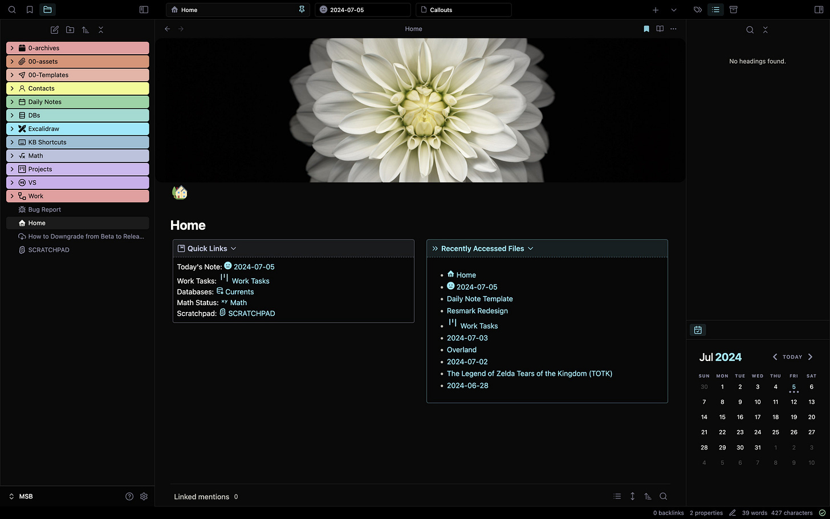Viewport: 830px width, 519px height.
Task: Open the VS folder row
Action: click(78, 183)
